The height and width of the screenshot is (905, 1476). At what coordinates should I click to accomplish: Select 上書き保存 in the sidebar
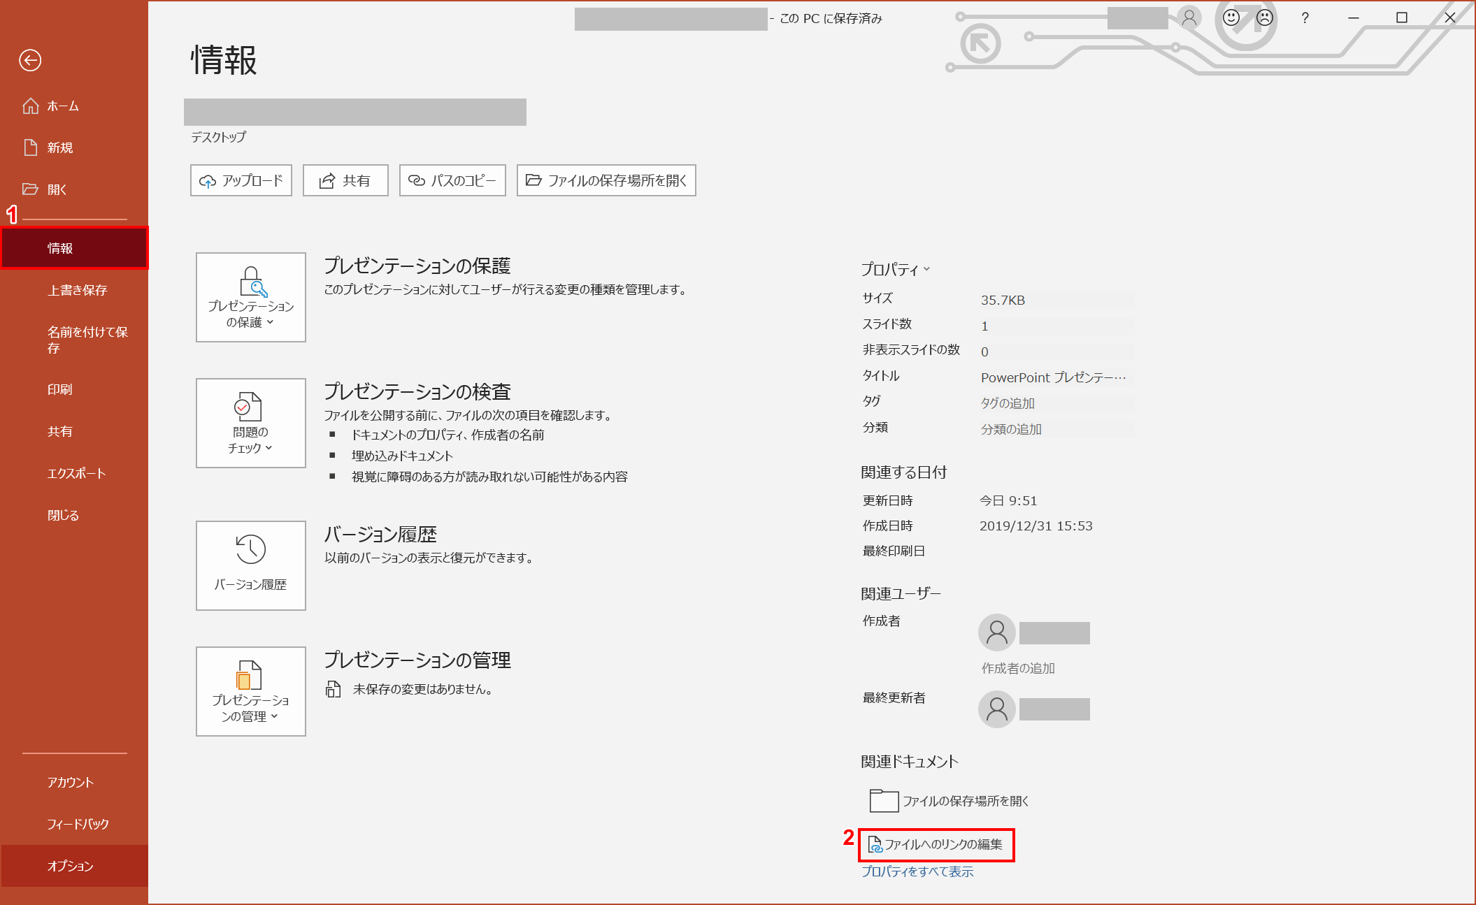[x=74, y=290]
